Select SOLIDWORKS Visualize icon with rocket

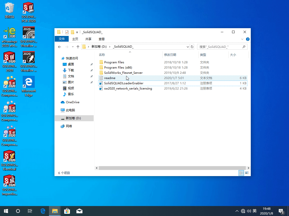pos(28,62)
